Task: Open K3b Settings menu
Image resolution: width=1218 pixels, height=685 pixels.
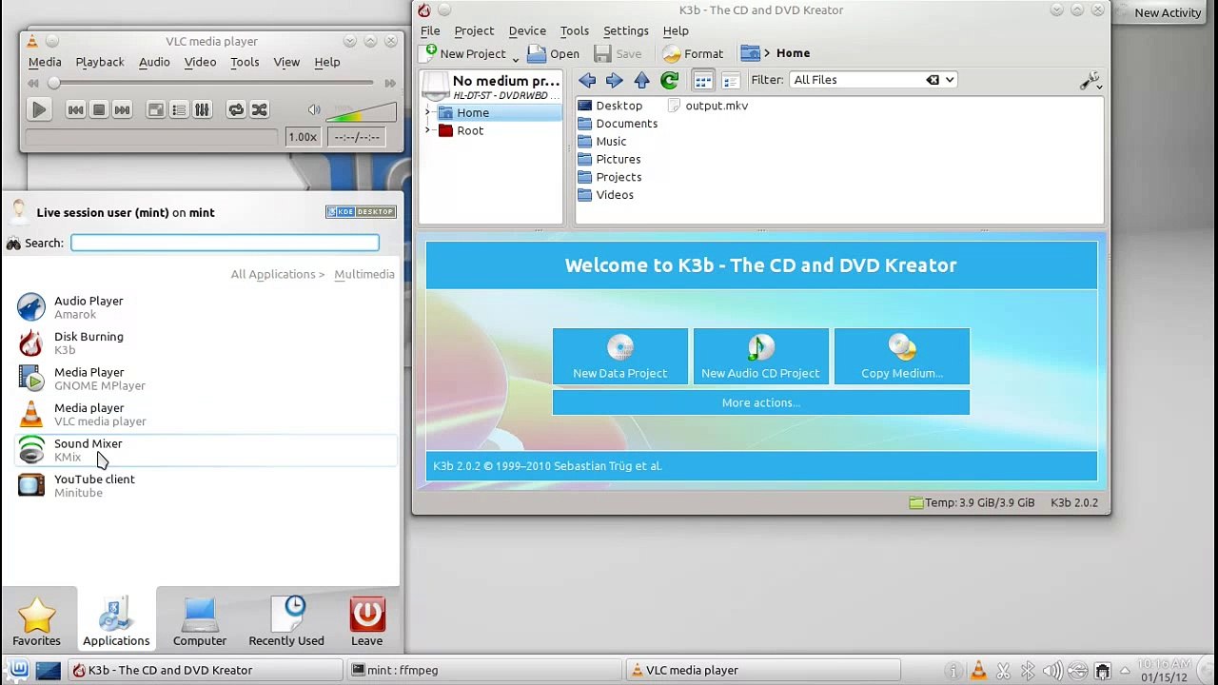Action: tap(626, 30)
